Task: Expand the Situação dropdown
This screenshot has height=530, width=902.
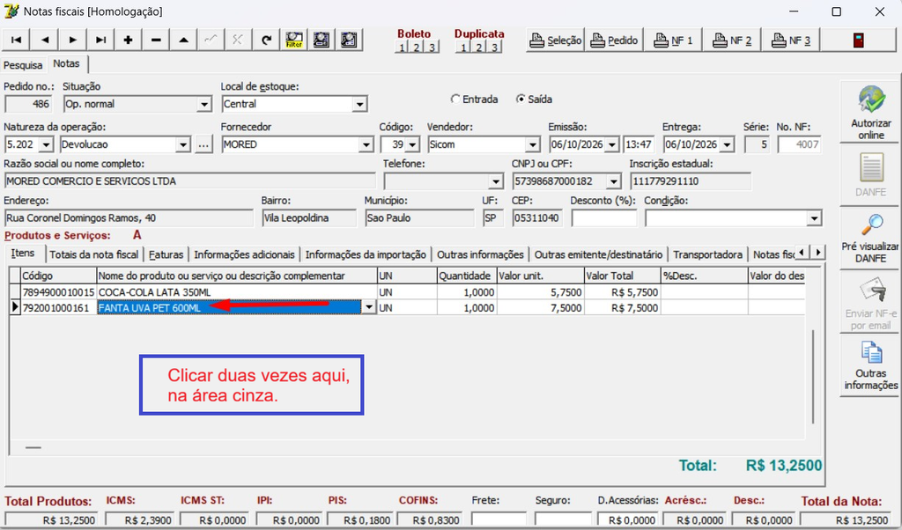Action: pos(204,104)
